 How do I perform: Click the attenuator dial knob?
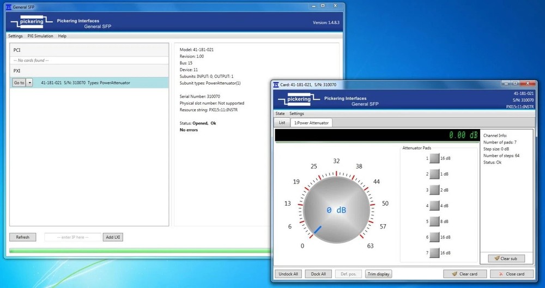(x=336, y=210)
